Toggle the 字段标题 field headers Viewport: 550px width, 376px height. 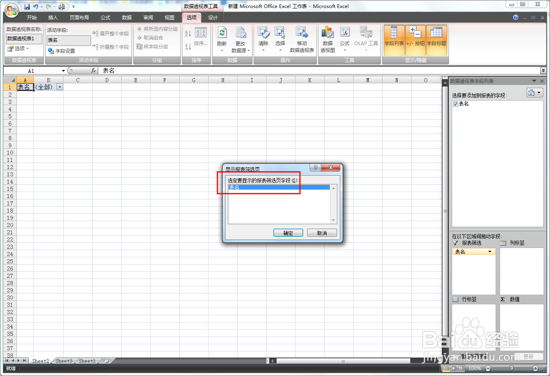[x=436, y=40]
